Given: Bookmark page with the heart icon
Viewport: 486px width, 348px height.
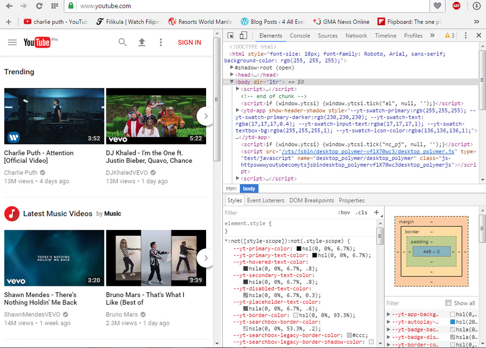Looking at the screenshot, I should [437, 5].
